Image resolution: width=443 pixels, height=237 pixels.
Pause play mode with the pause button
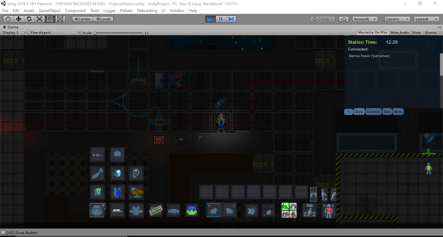tap(221, 19)
